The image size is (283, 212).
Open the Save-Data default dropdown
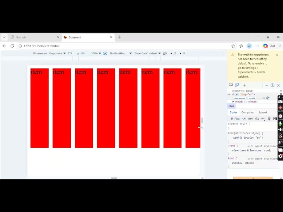147,53
